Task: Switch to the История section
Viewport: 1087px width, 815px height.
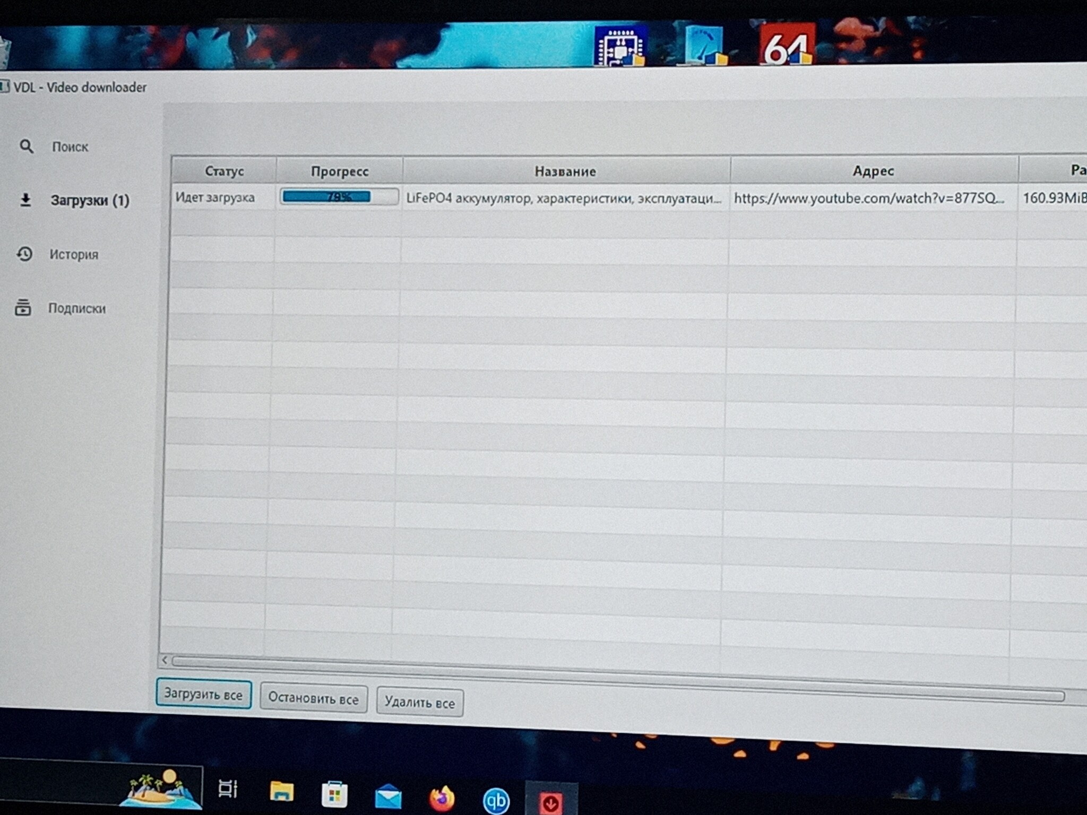Action: click(74, 255)
